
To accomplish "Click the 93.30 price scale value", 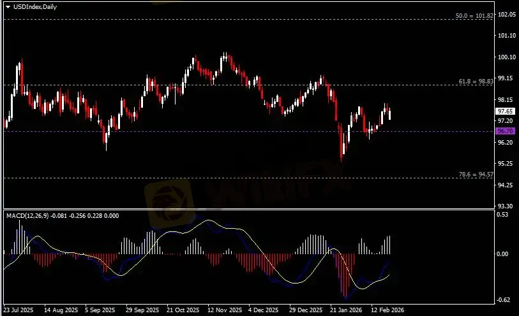I will coord(506,206).
